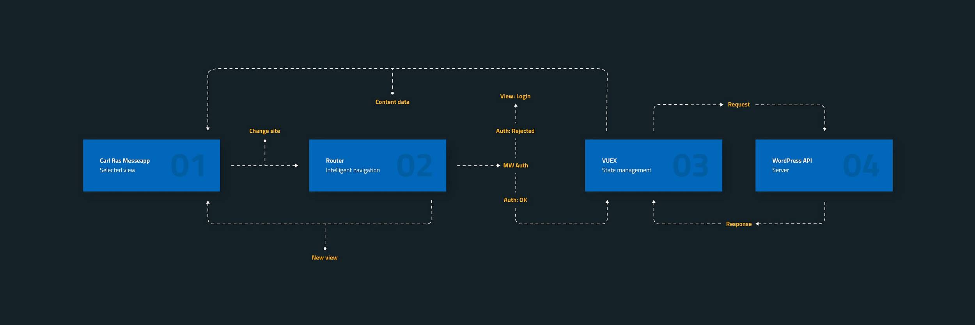Screen dimensions: 975x325
Task: Click the white dot above New view
Action: click(x=325, y=249)
